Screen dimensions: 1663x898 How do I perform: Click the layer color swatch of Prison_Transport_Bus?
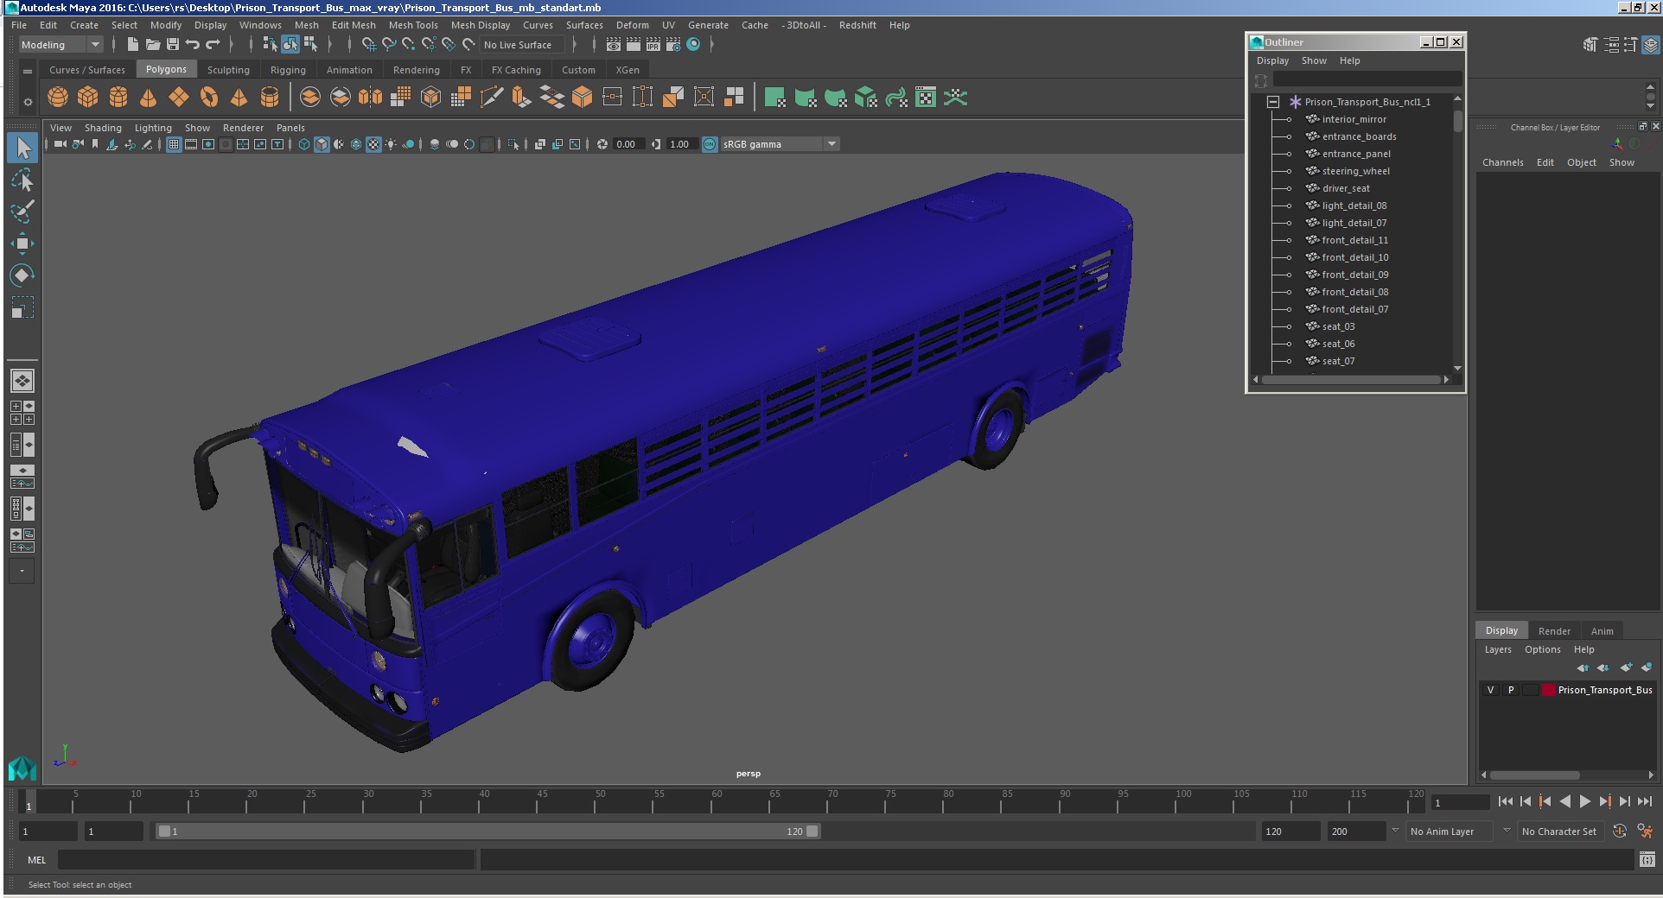click(1549, 690)
